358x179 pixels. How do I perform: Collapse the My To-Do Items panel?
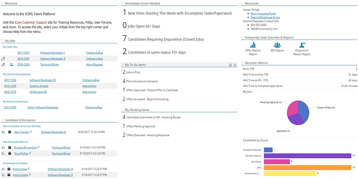(x=235, y=65)
